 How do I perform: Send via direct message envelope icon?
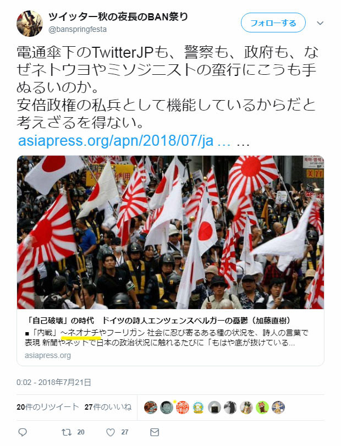pyautogui.click(x=155, y=432)
